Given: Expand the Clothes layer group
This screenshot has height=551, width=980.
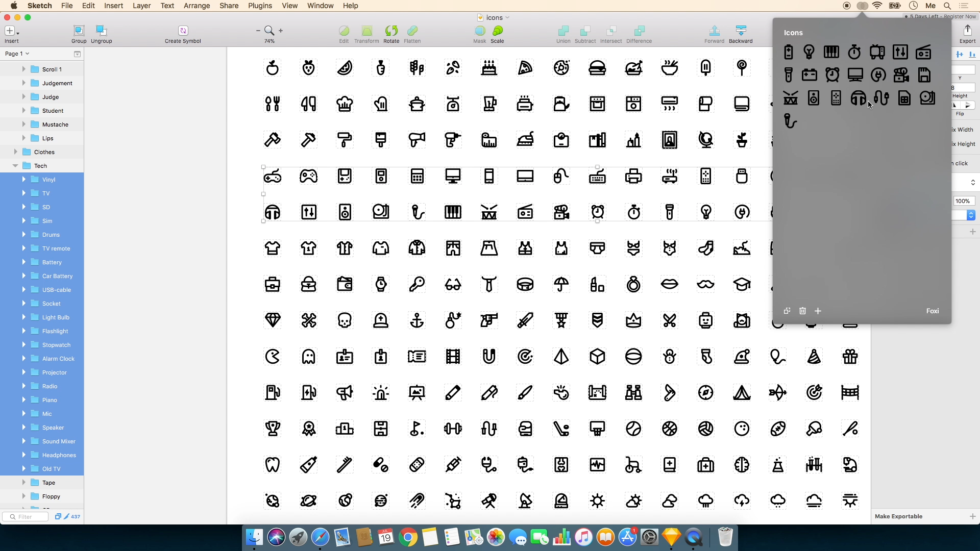Looking at the screenshot, I should click(15, 152).
